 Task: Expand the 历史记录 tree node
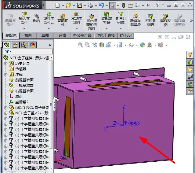coord(5,64)
